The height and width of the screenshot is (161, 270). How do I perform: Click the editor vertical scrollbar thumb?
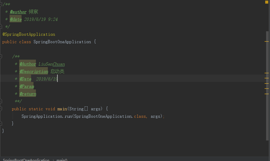click(267, 86)
